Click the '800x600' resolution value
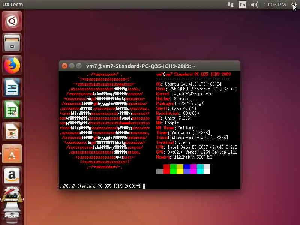Viewport: 300px width, 225px height. coord(191,113)
